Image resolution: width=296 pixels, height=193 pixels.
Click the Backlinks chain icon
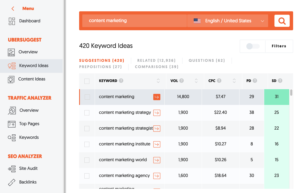point(12,182)
